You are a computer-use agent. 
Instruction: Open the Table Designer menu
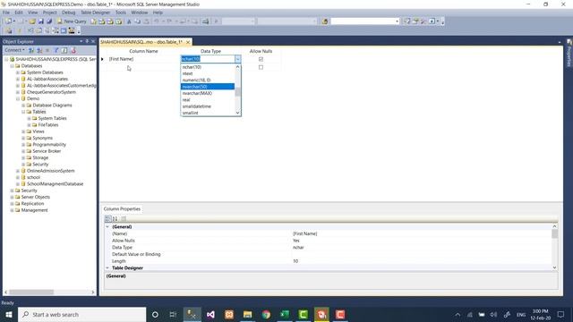[x=95, y=13]
